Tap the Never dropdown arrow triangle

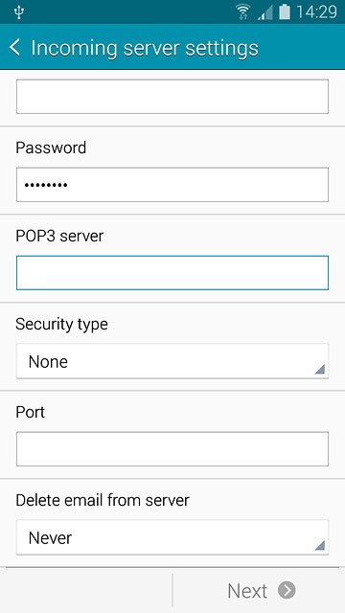click(319, 545)
